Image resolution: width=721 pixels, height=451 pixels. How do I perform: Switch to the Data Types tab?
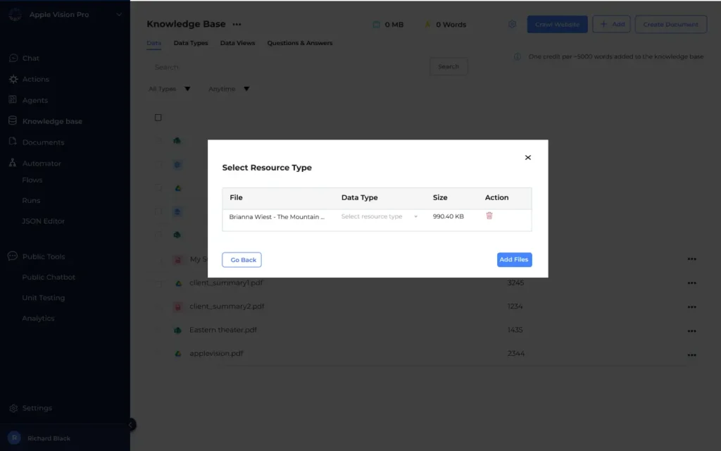(191, 43)
